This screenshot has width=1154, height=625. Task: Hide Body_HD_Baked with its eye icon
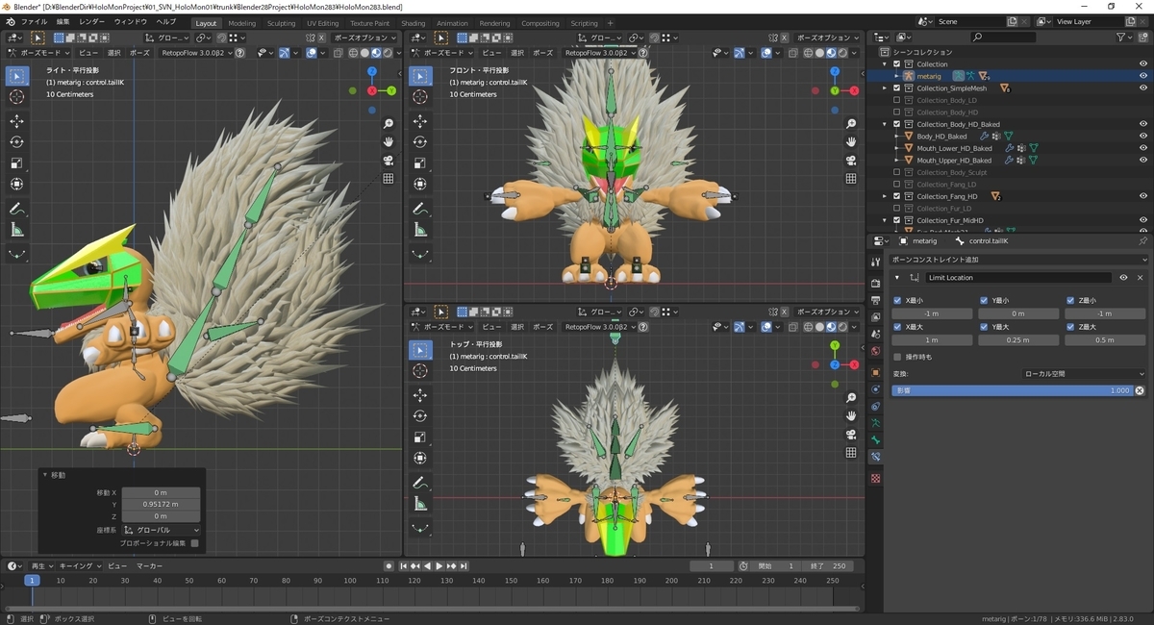point(1143,137)
